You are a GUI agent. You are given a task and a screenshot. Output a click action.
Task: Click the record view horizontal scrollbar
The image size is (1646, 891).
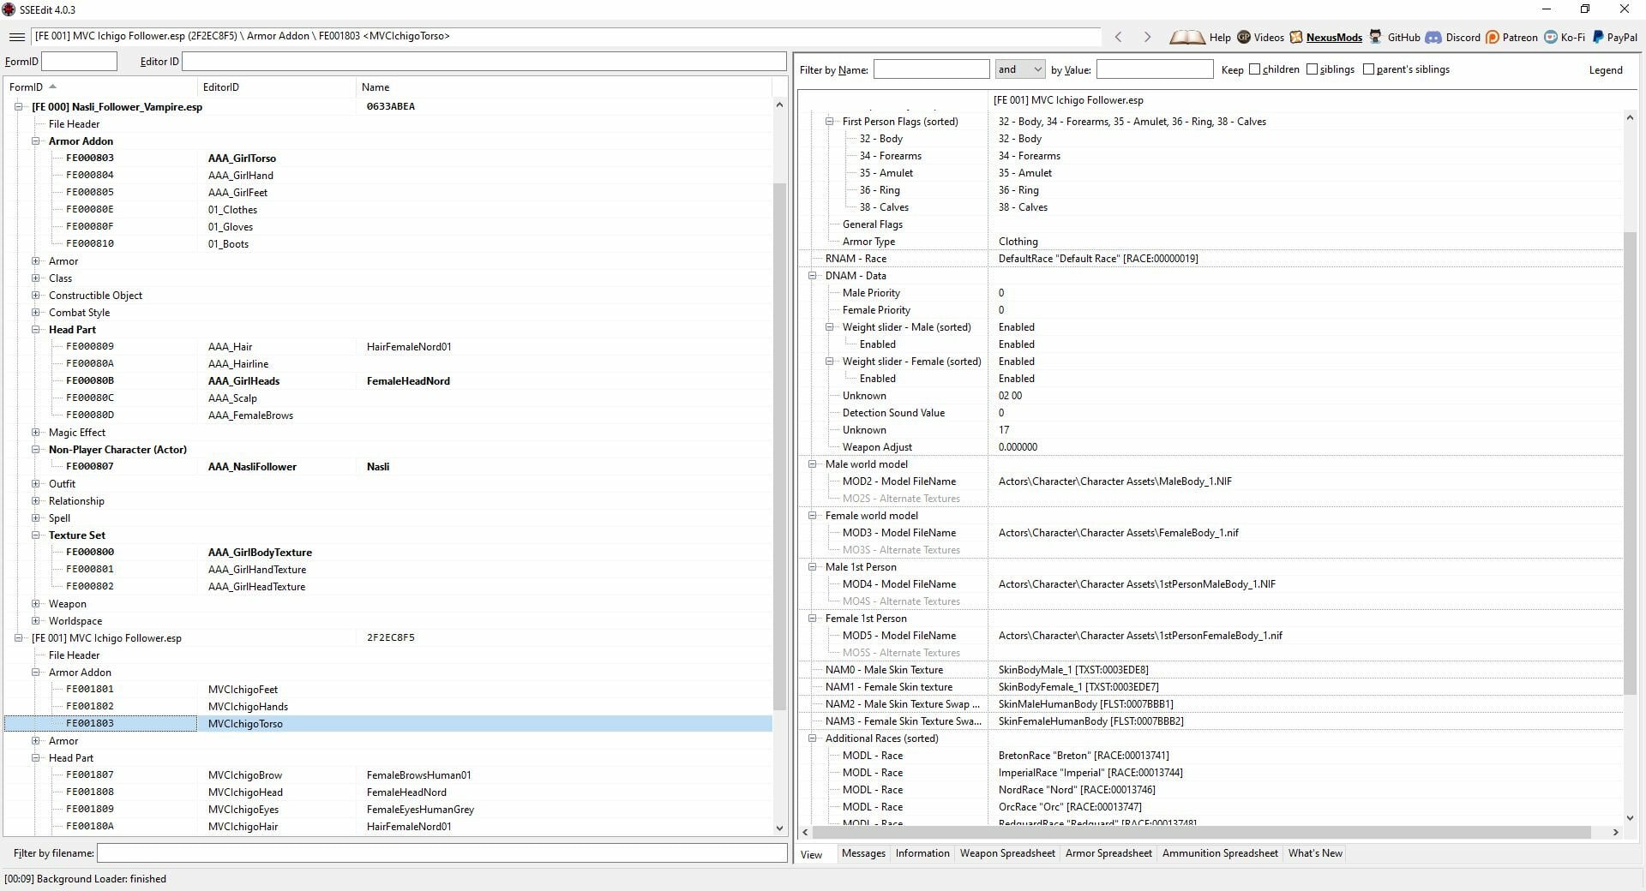1202,832
